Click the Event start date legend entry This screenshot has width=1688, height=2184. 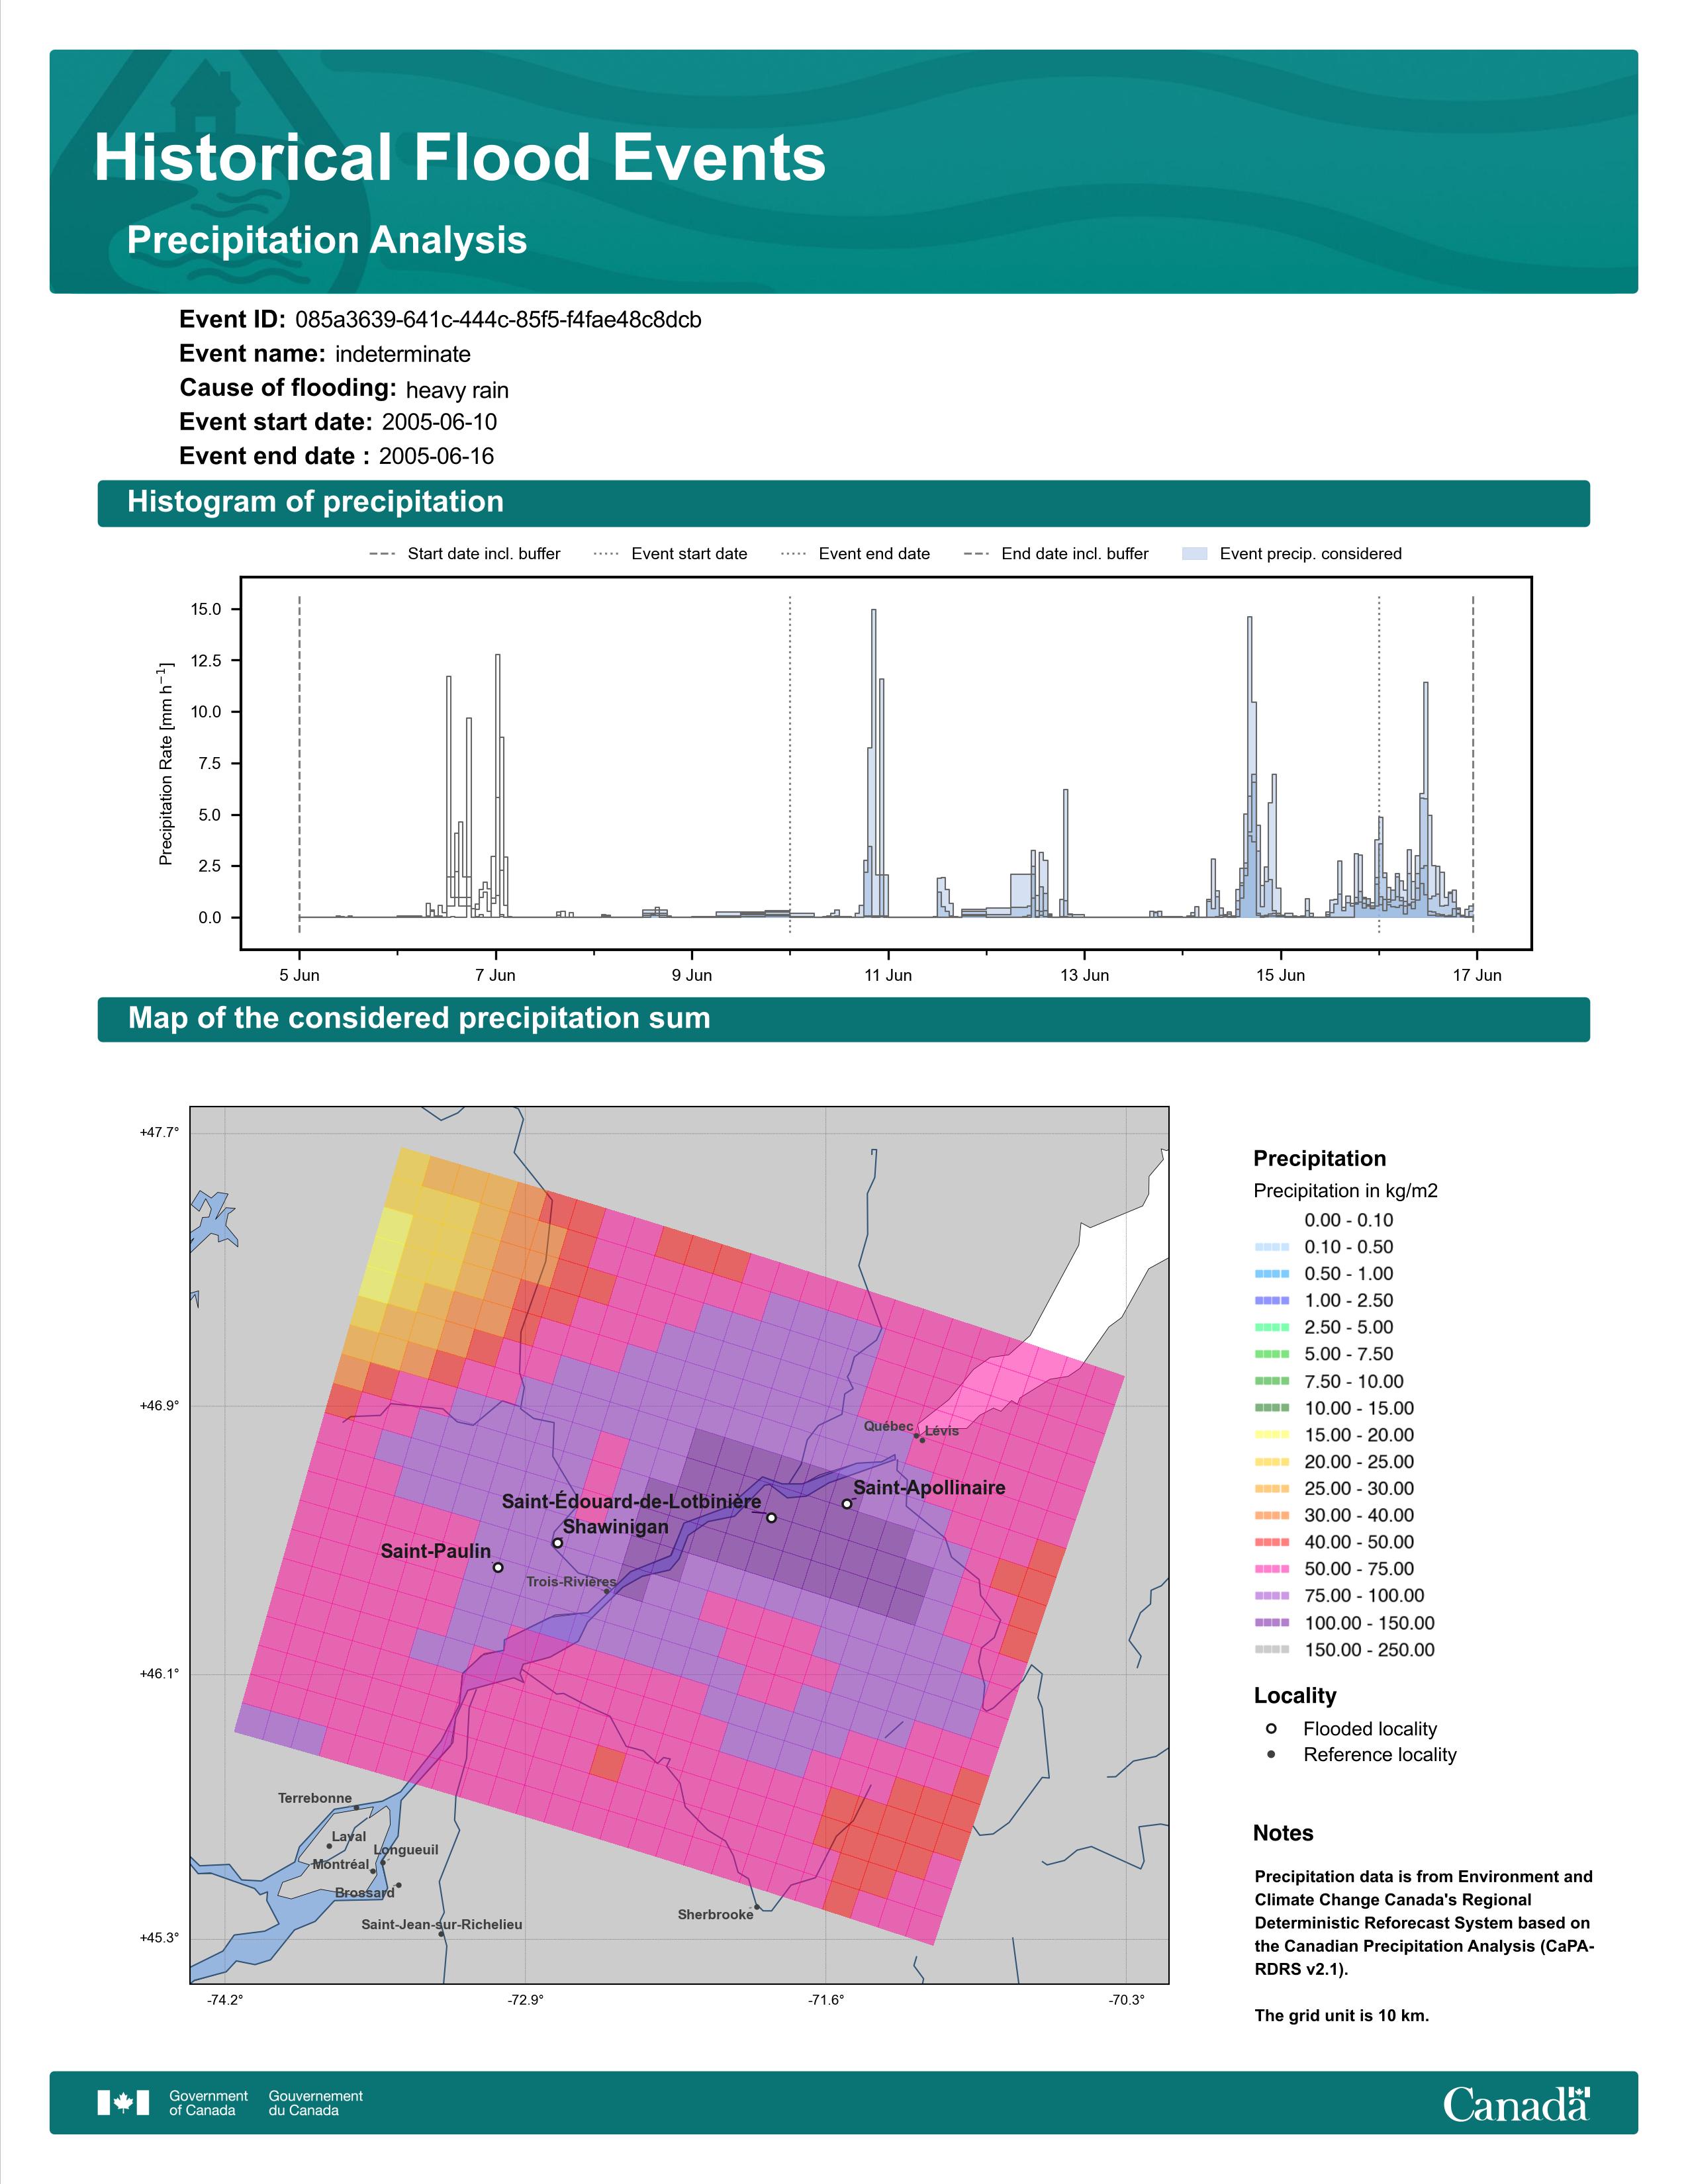click(671, 554)
